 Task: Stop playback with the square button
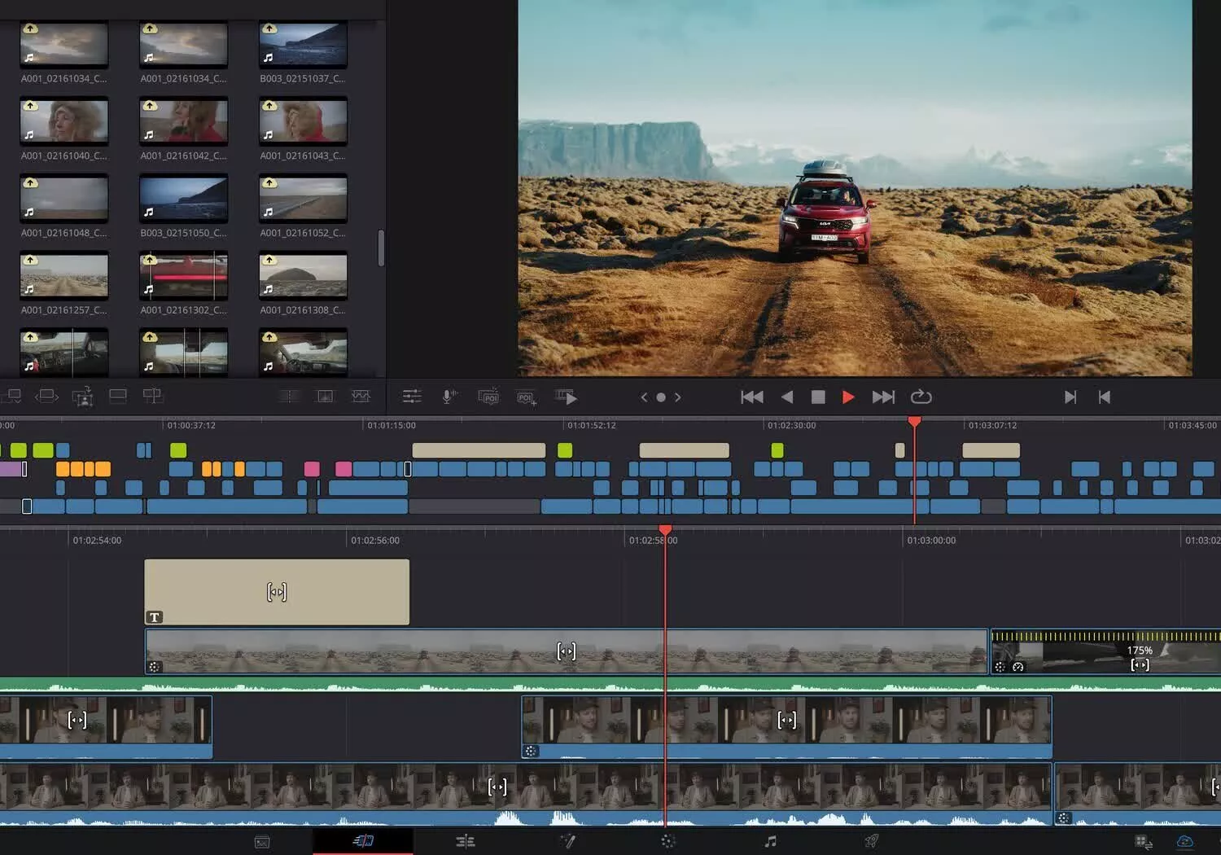click(x=818, y=397)
